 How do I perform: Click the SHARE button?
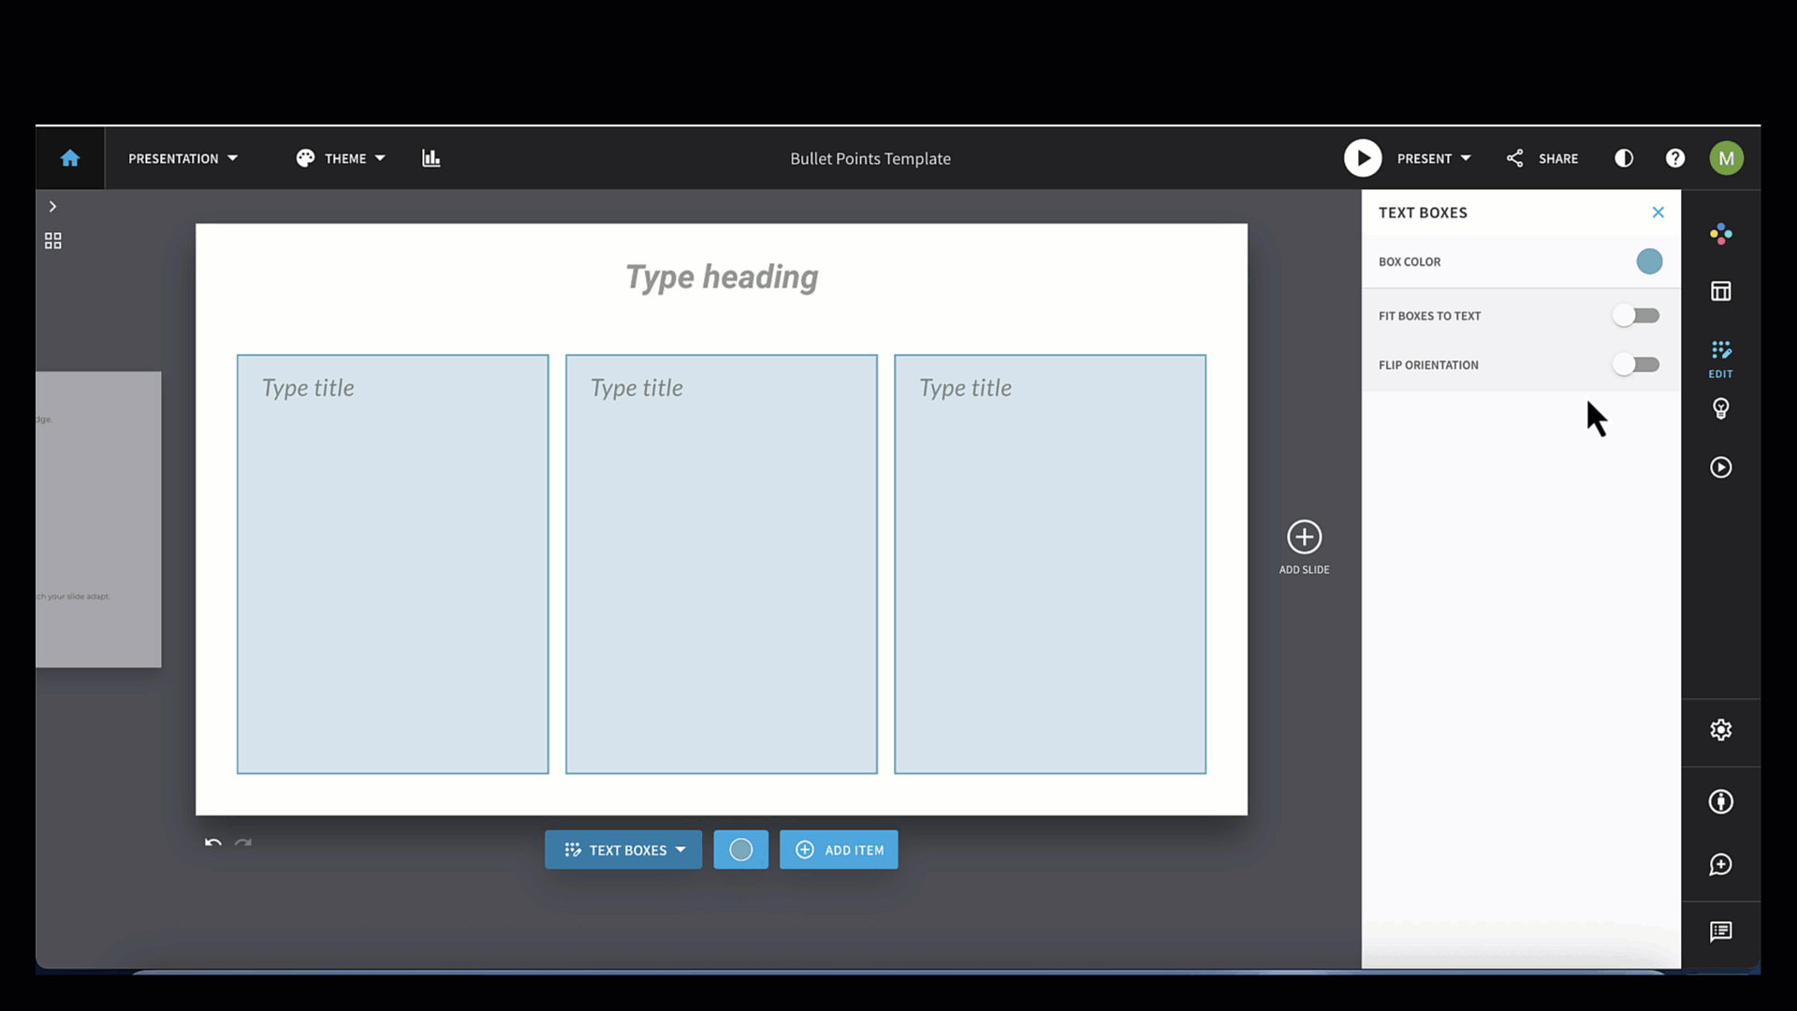1542,158
